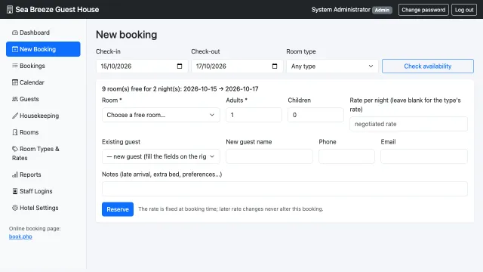Click the Housekeeping brush icon
The image size is (483, 272).
tap(15, 116)
